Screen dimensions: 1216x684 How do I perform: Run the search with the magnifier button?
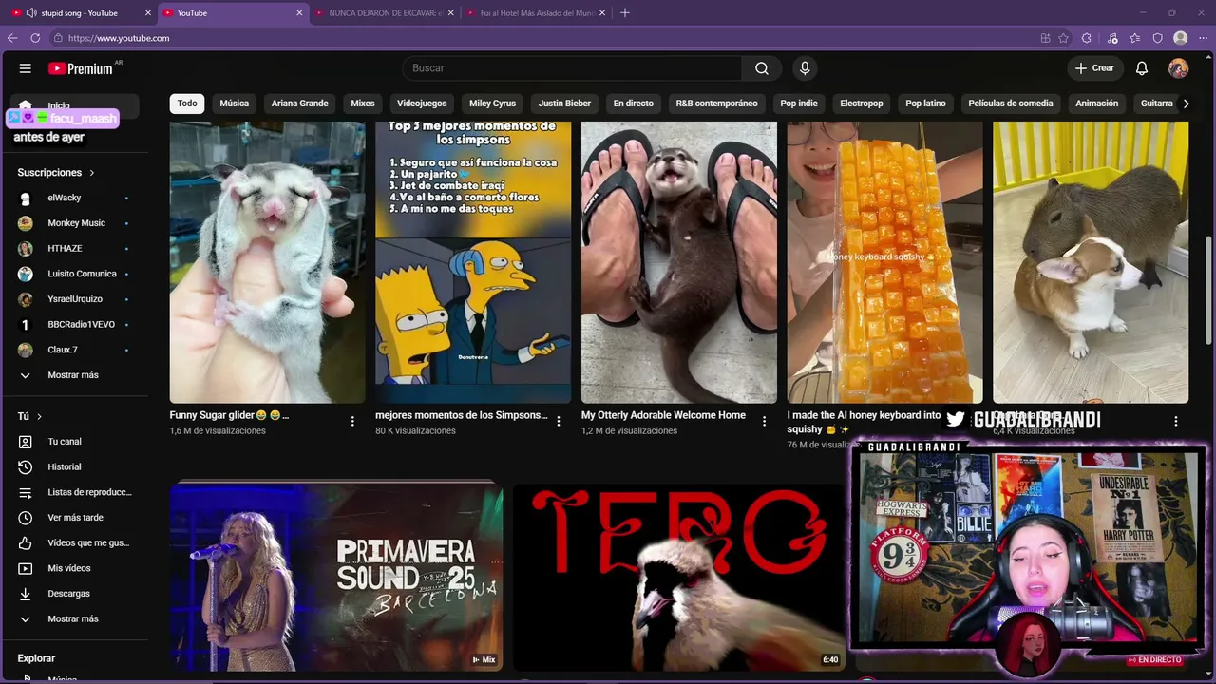click(x=762, y=68)
